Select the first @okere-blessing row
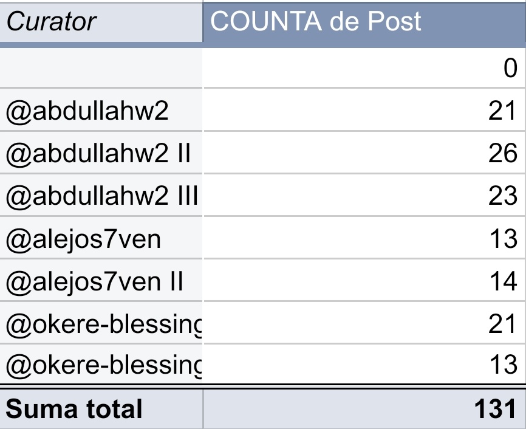The width and height of the screenshot is (526, 429). [101, 323]
